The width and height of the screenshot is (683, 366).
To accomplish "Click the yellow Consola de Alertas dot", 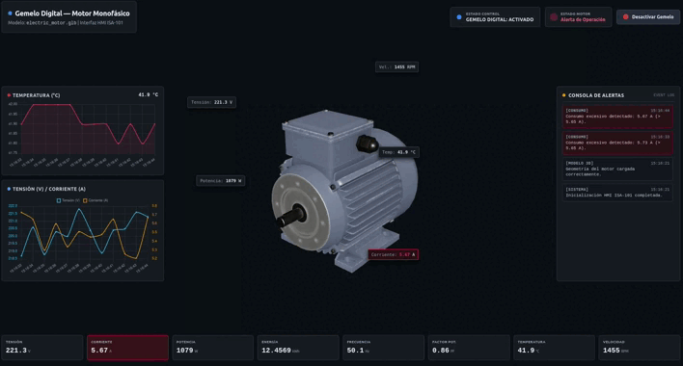I will (563, 95).
